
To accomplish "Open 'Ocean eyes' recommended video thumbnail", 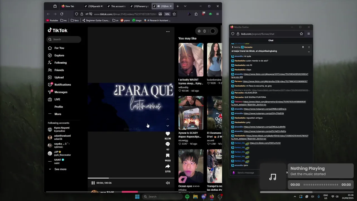I will pos(191,166).
